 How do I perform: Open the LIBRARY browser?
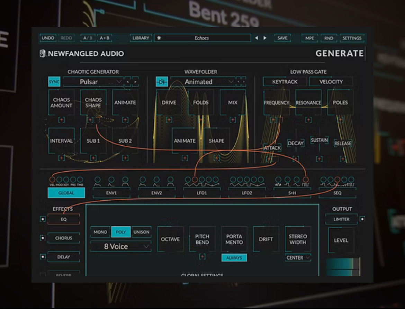point(141,38)
